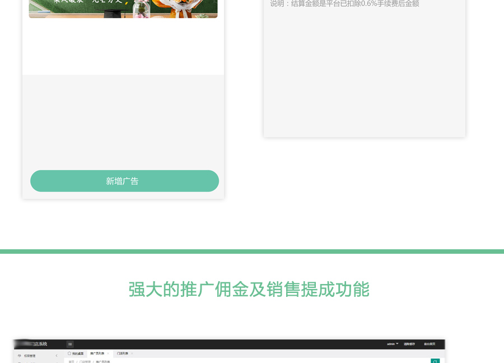The width and height of the screenshot is (504, 363).
Task: Click the home icon in 我的桌面 tab
Action: [x=69, y=353]
